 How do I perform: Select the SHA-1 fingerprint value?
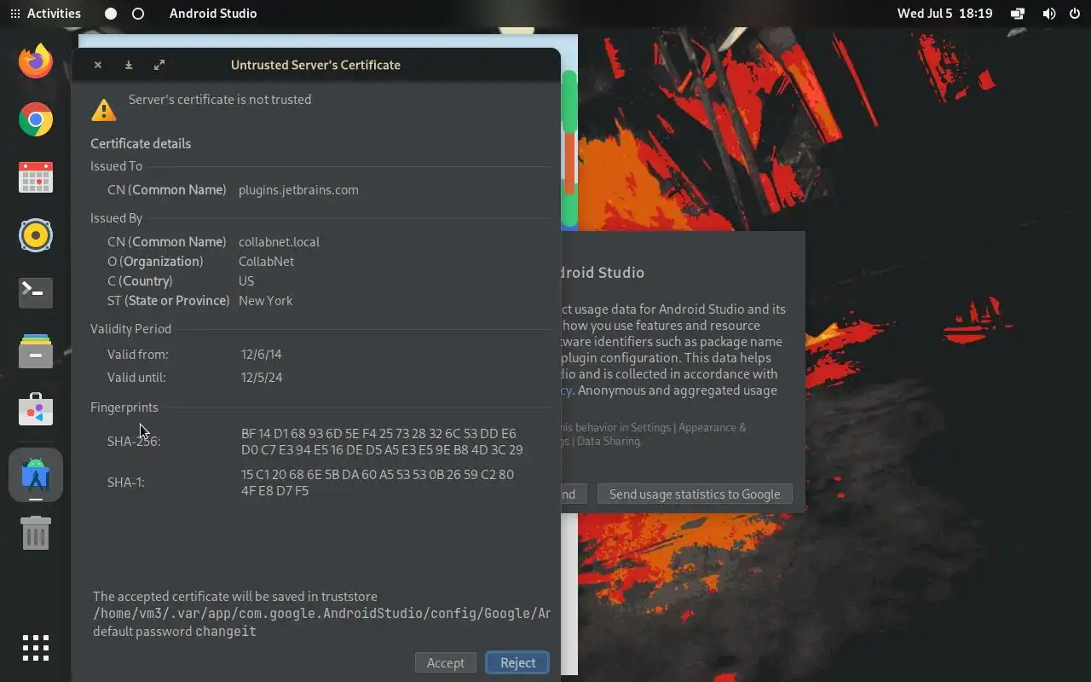coord(378,483)
